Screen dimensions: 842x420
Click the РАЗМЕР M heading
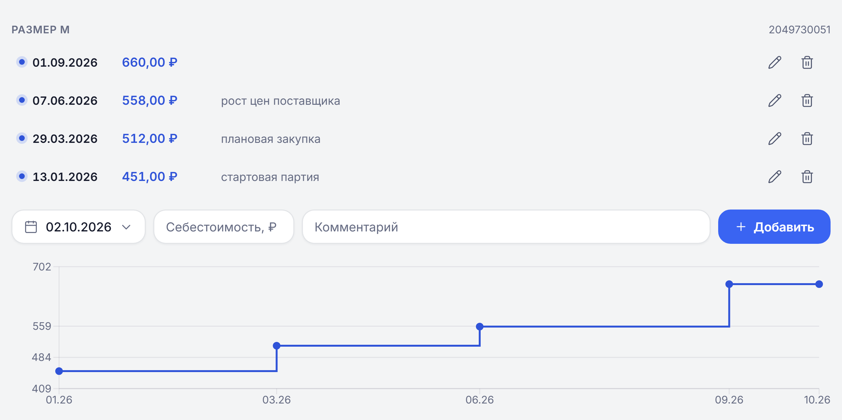[x=41, y=30]
